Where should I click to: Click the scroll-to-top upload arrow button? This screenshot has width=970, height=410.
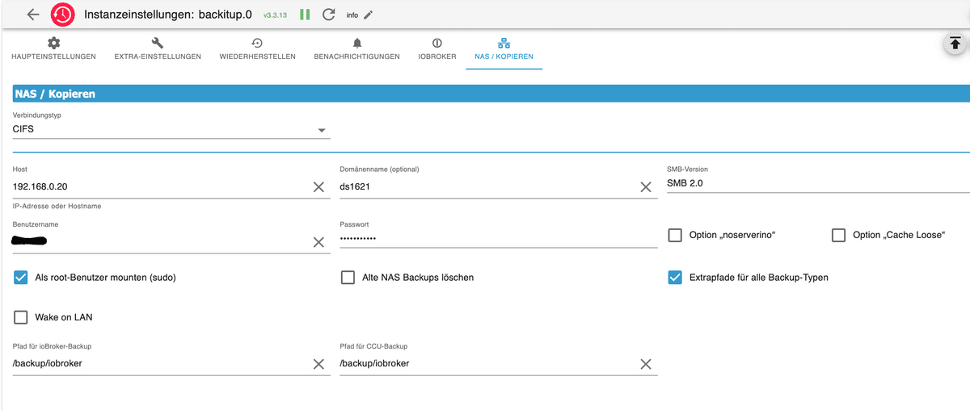point(955,44)
